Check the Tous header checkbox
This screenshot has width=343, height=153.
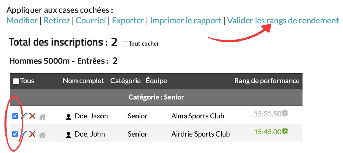tap(16, 81)
